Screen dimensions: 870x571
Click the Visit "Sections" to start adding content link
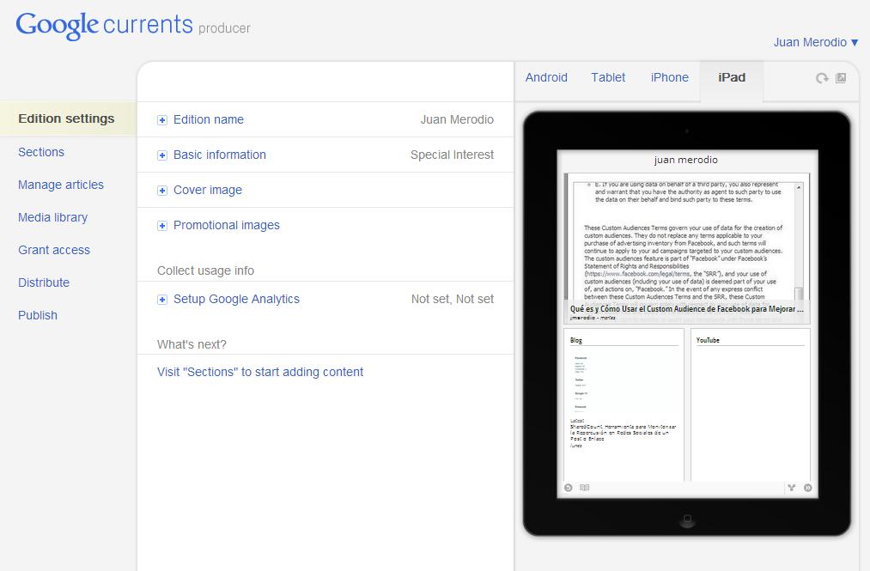(x=260, y=372)
